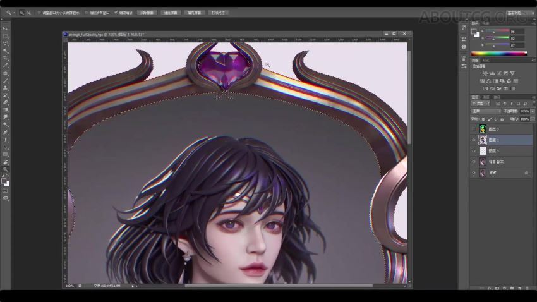
Task: Select the Clone Stamp tool
Action: [x=5, y=88]
